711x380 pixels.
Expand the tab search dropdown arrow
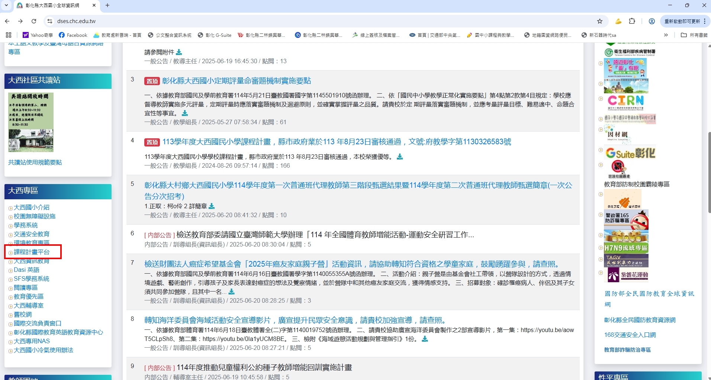coord(6,5)
